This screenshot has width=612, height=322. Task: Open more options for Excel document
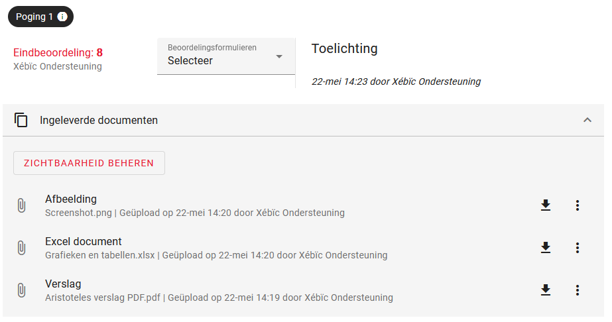(578, 248)
